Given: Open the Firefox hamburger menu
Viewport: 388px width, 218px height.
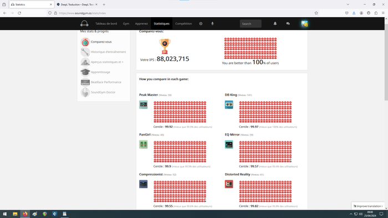Looking at the screenshot, I should pyautogui.click(x=383, y=13).
